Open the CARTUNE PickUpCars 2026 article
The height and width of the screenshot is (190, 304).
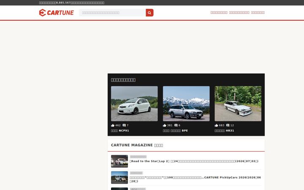pyautogui.click(x=195, y=179)
